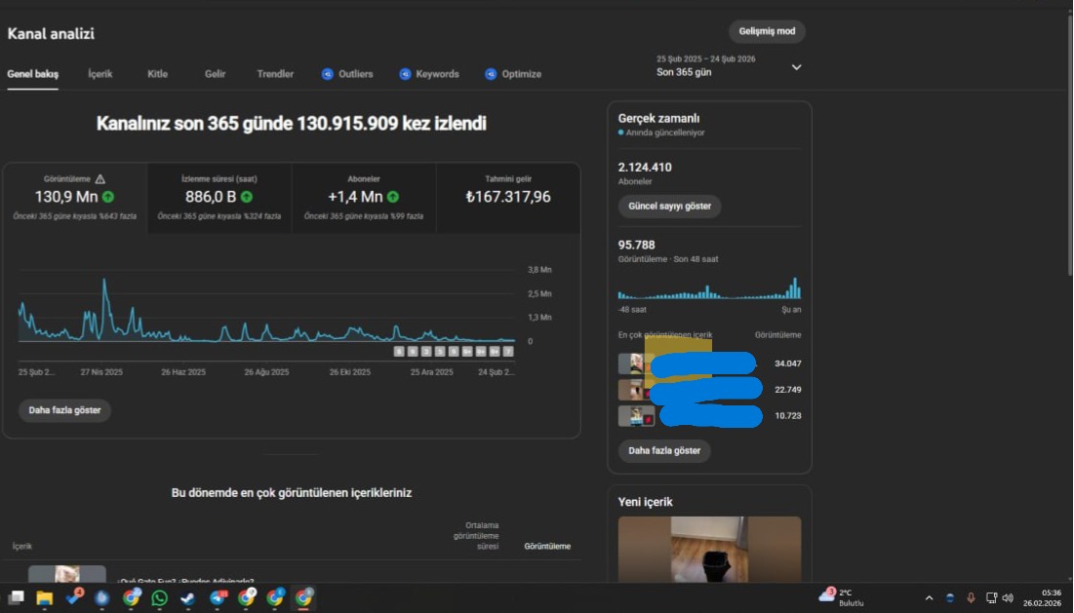1074x613 pixels.
Task: Open the Yeni içerik video thumbnail
Action: (709, 549)
